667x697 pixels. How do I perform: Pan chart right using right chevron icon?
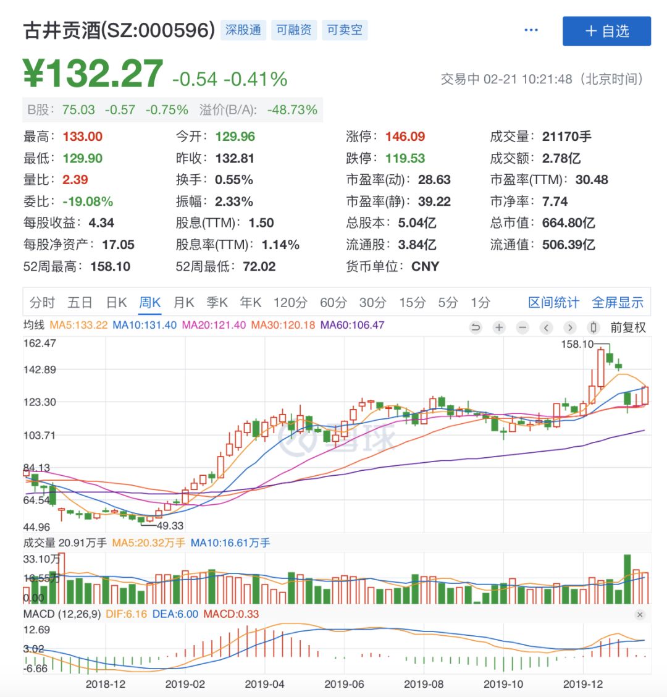(570, 327)
